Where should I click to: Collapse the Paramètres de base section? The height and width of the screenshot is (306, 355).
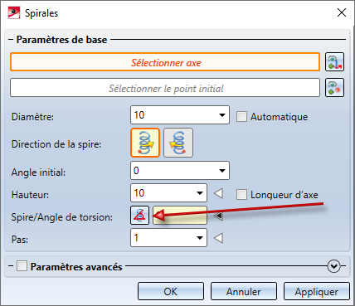(x=11, y=40)
